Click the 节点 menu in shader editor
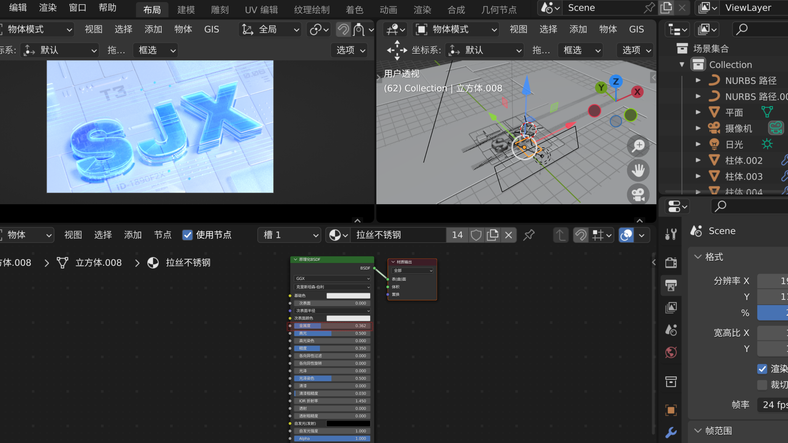The image size is (788, 443). [x=163, y=235]
